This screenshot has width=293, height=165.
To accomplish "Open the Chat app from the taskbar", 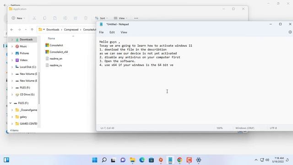I will [123, 160].
